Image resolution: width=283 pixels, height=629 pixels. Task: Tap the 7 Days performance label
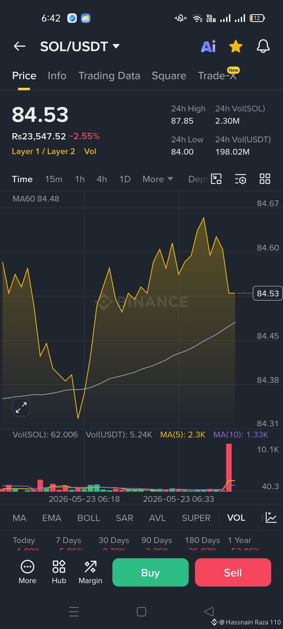pyautogui.click(x=68, y=540)
